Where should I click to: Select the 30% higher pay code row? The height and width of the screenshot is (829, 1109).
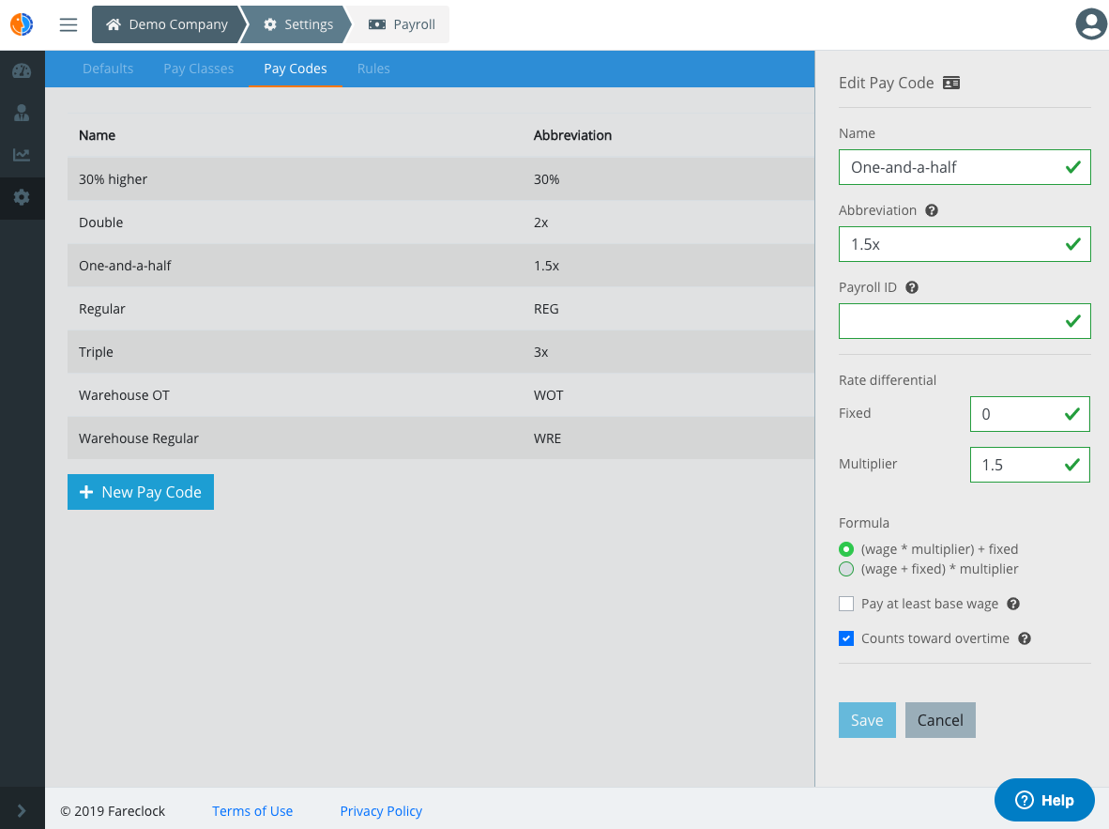(x=441, y=179)
